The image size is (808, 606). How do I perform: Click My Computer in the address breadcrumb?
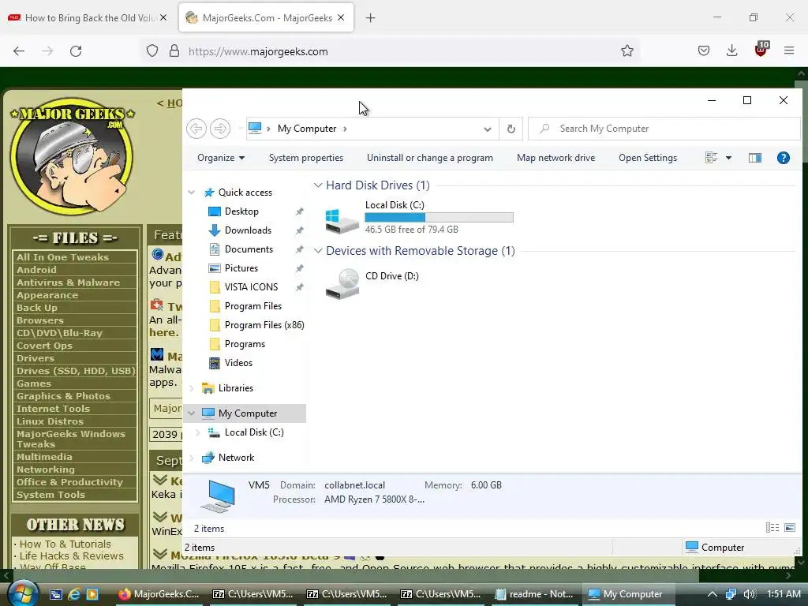point(307,129)
